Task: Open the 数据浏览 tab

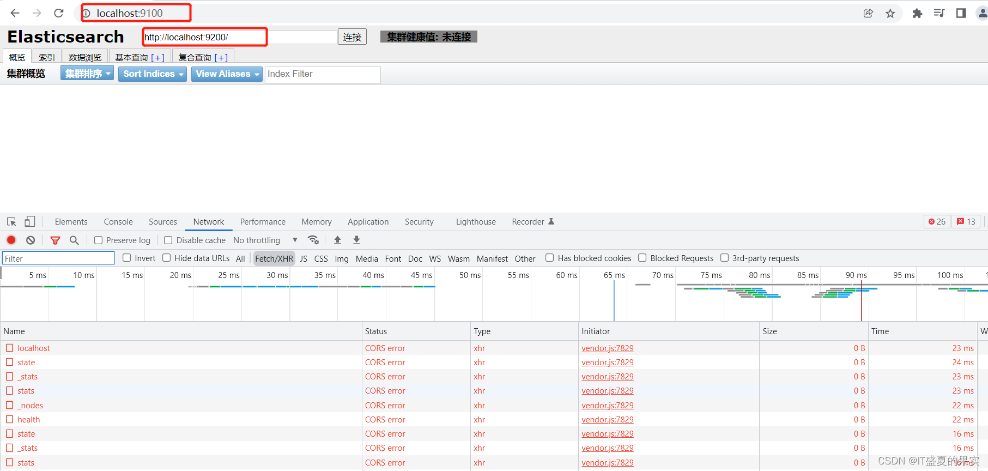Action: point(85,57)
